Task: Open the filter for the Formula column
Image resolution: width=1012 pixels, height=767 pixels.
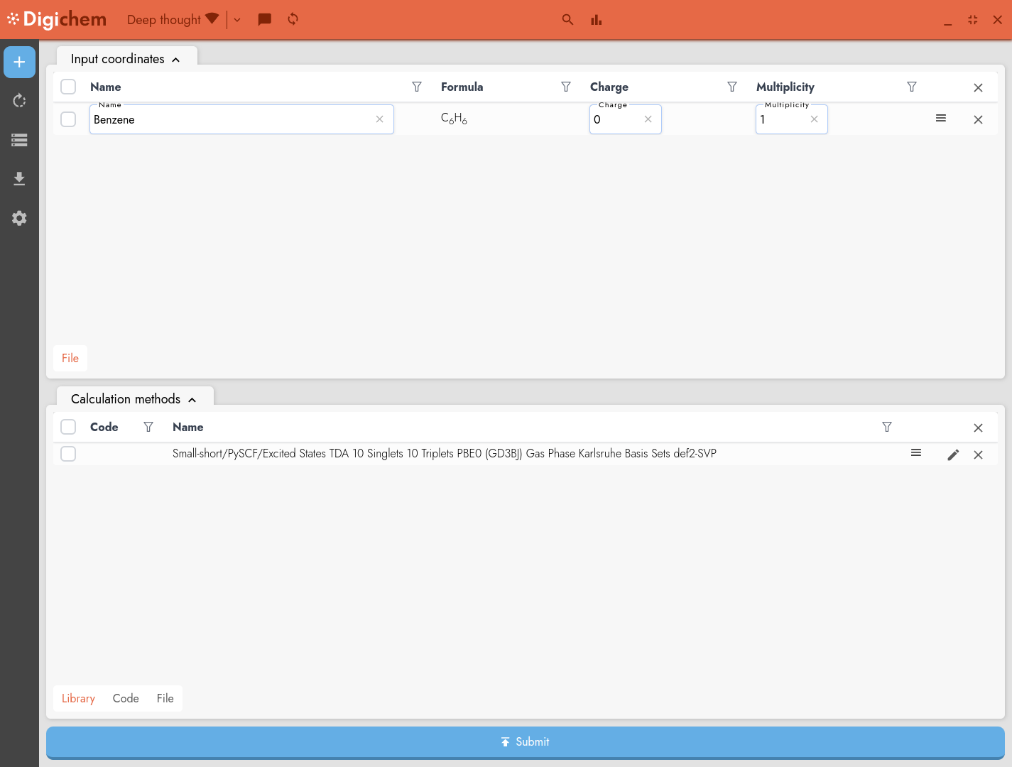Action: click(566, 87)
